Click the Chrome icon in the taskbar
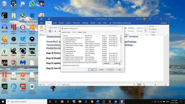Screen dimensions: 185x104 (x=92, y=101)
